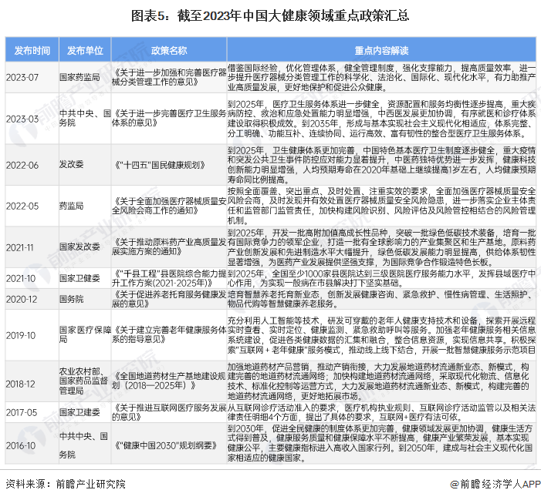This screenshot has height=500, width=541.
Task: Click policy 《关于建立完善老年健康服务体系的指导意见》
Action: point(169,334)
